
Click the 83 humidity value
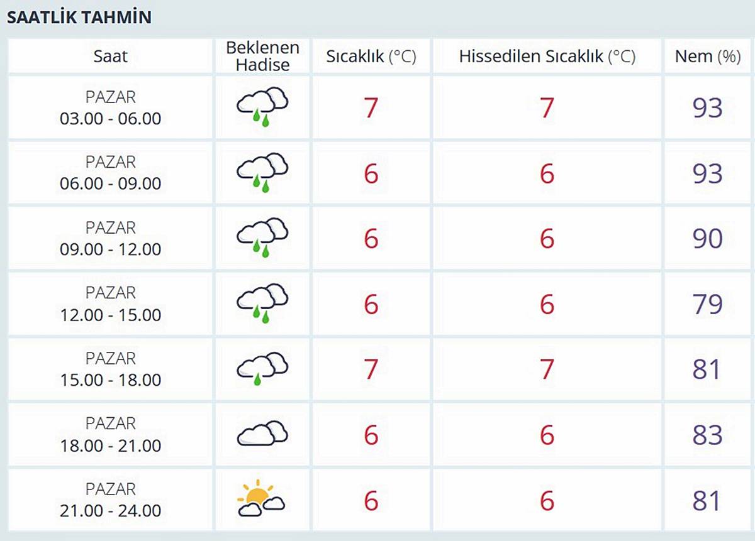pyautogui.click(x=707, y=435)
